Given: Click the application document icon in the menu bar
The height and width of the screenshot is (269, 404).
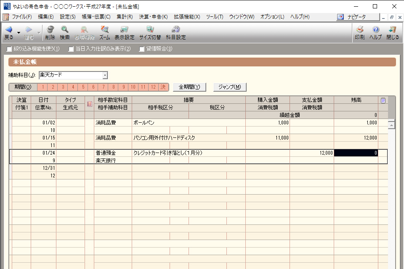Looking at the screenshot, I should pyautogui.click(x=5, y=17).
